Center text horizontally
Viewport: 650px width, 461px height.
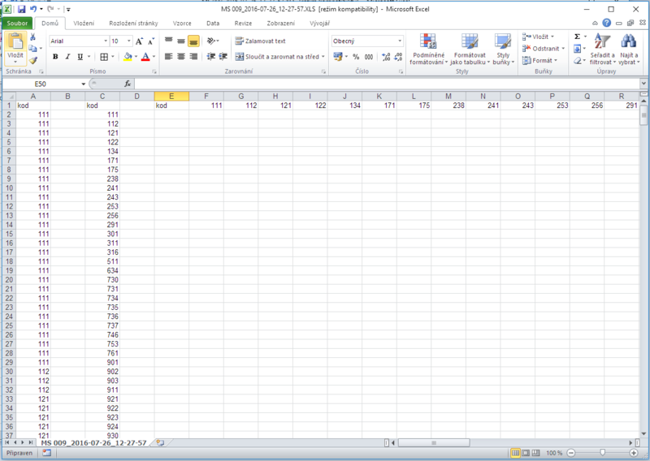[x=180, y=56]
